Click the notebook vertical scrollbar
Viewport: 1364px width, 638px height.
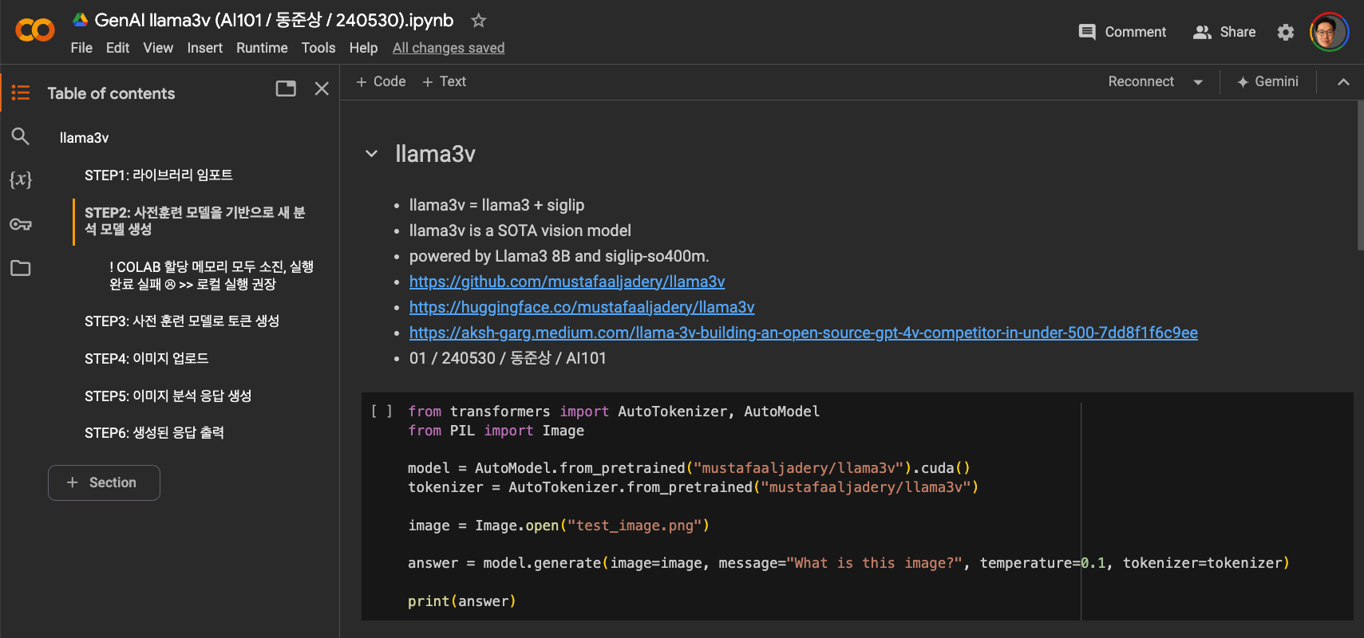click(x=1359, y=175)
